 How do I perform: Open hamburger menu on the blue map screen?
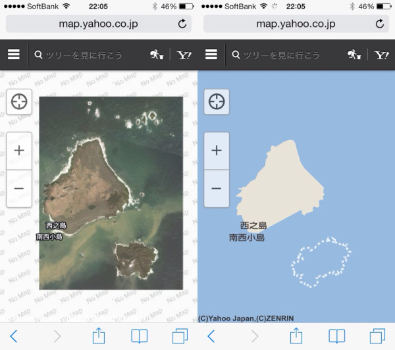[211, 55]
